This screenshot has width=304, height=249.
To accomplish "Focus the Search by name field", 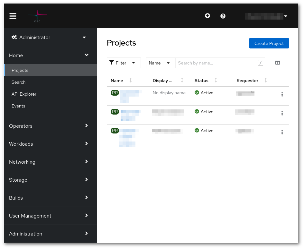I will point(220,63).
